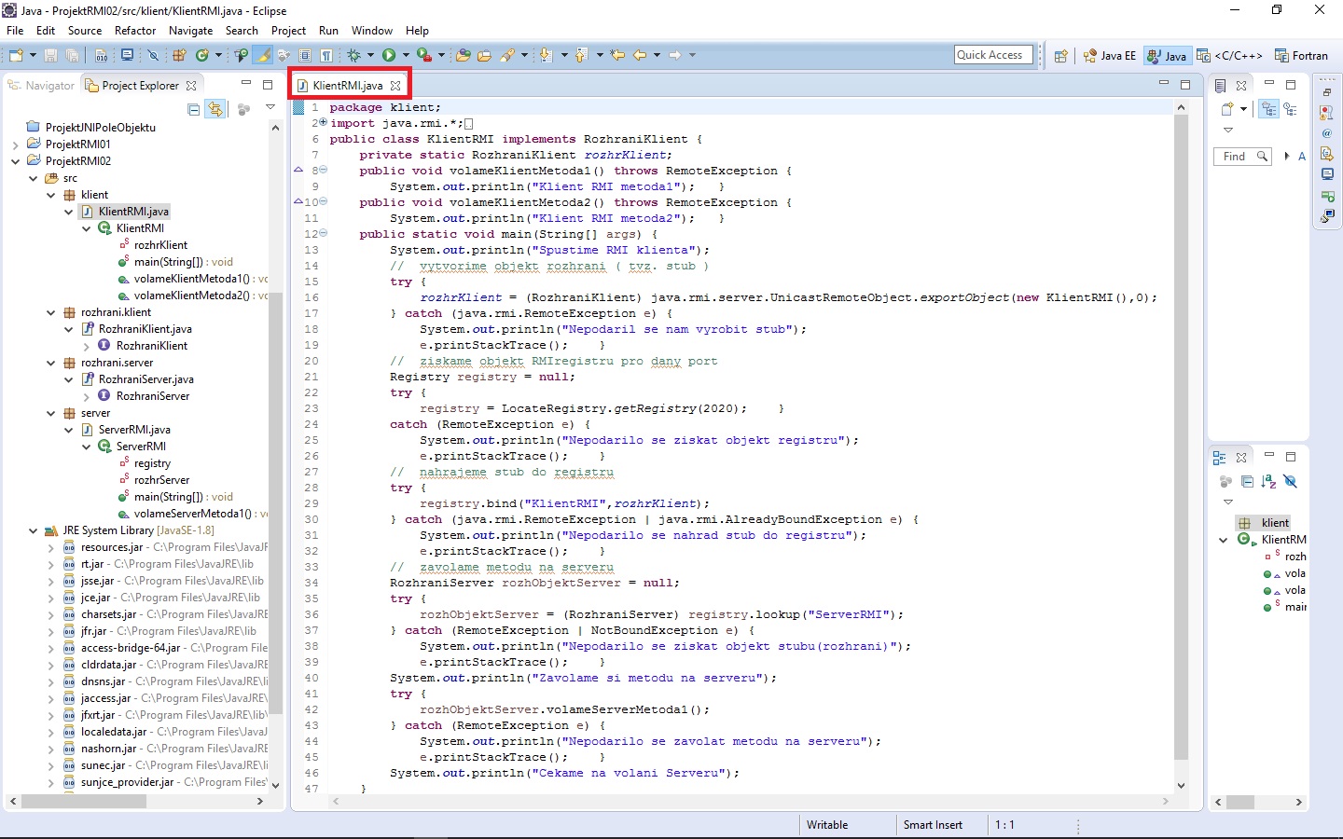1343x839 pixels.
Task: Open the Run button dropdown arrow
Action: (405, 55)
